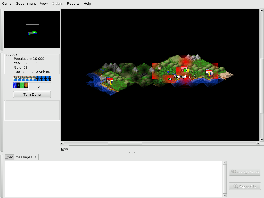This screenshot has width=264, height=198.
Task: Select the settlers wagon unit east of Memphis
Action: [x=209, y=73]
